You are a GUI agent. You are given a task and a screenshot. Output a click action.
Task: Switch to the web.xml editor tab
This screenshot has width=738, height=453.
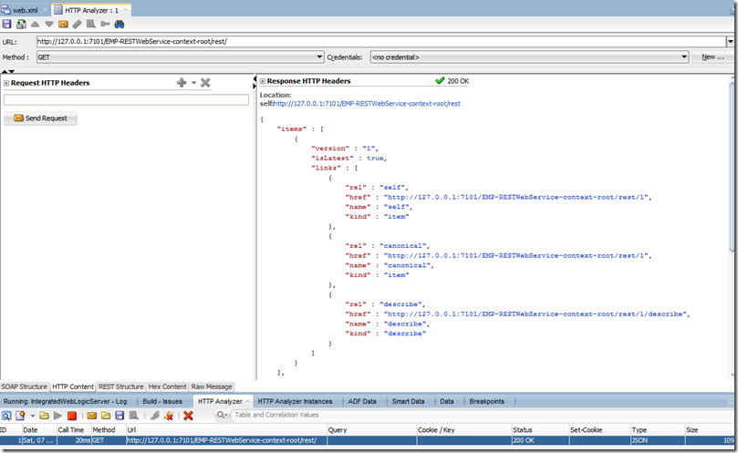[x=25, y=9]
